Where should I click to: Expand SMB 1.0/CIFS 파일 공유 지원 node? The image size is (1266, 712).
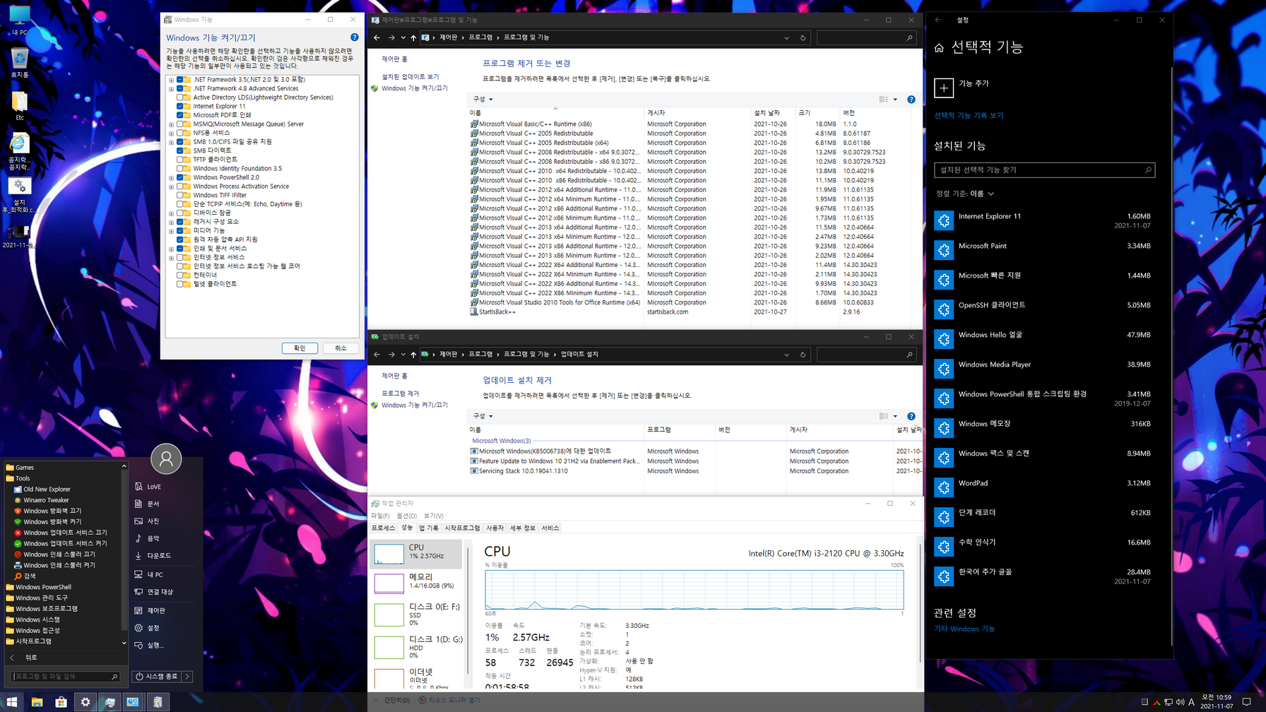tap(171, 142)
